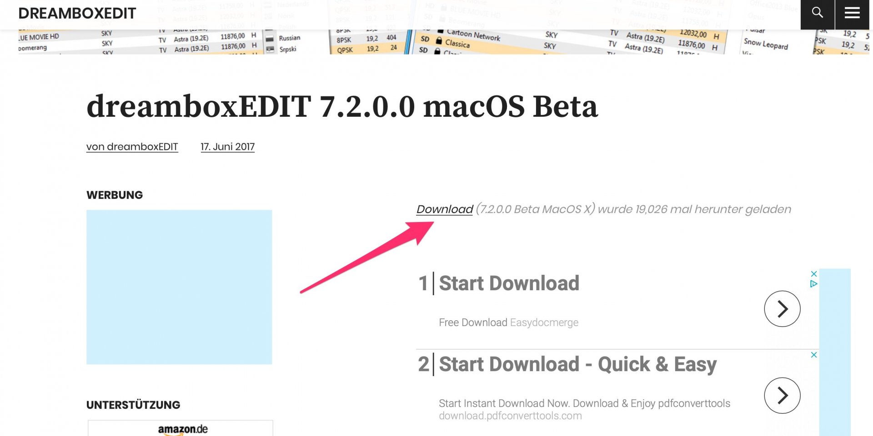873x436 pixels.
Task: Close the second ad with its X icon
Action: pos(814,355)
